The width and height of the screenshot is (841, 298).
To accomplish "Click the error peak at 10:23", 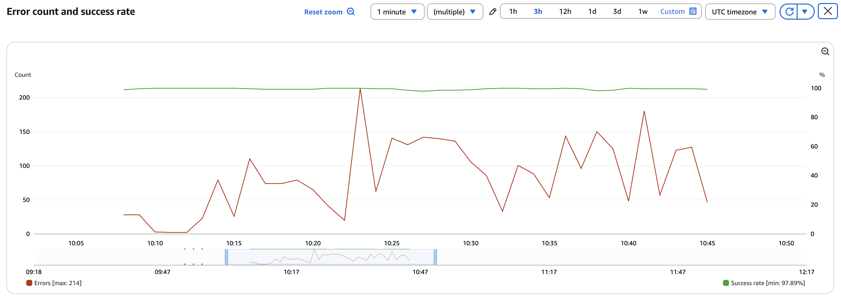I will 360,89.
